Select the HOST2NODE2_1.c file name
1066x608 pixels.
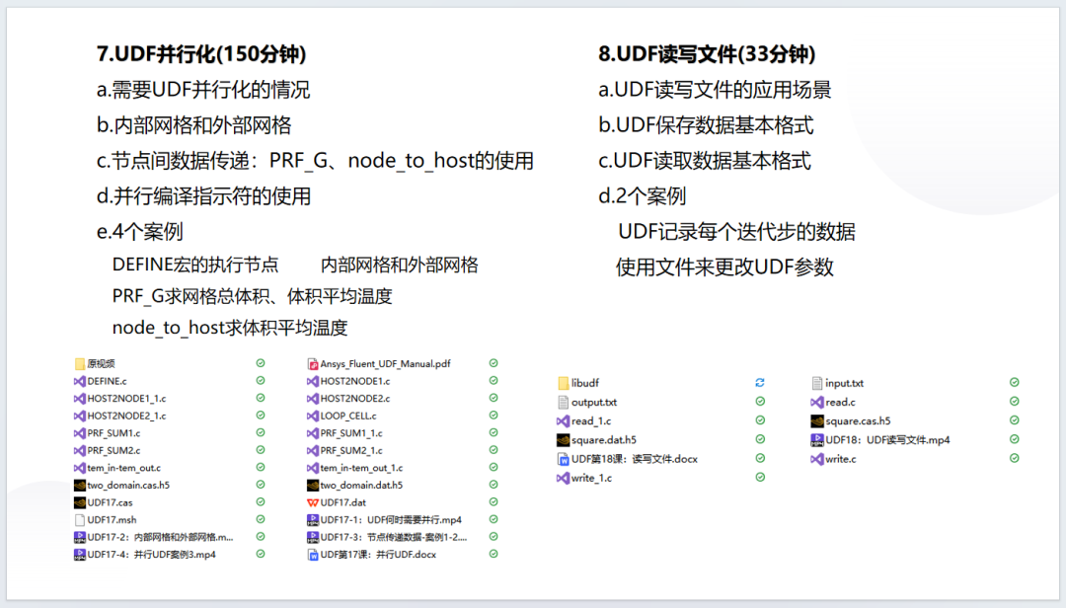(x=126, y=416)
